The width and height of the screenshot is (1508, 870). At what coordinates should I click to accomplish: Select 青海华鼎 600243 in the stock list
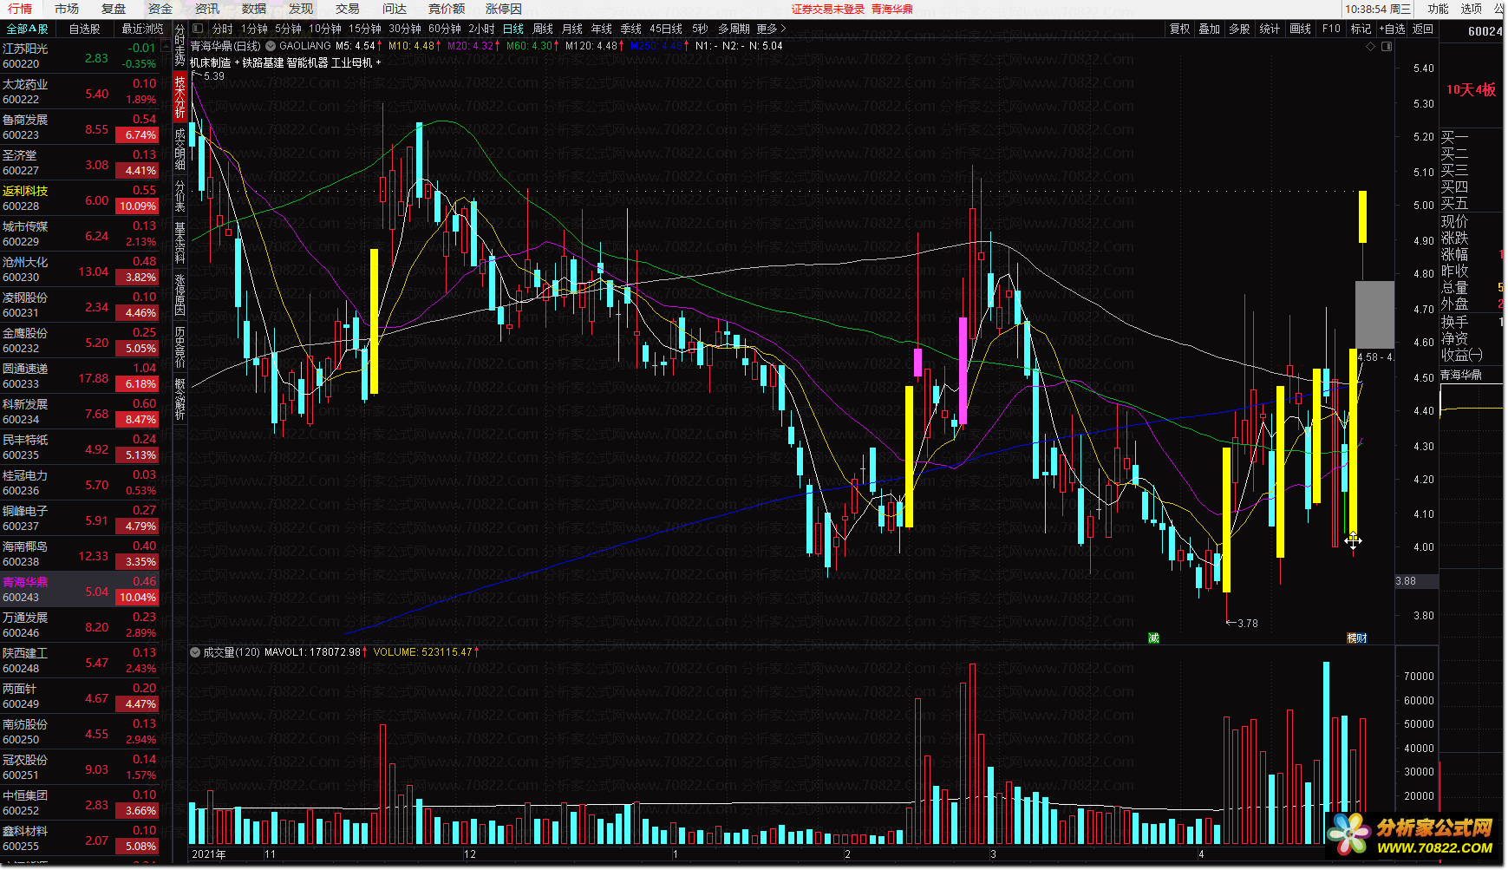pos(80,590)
